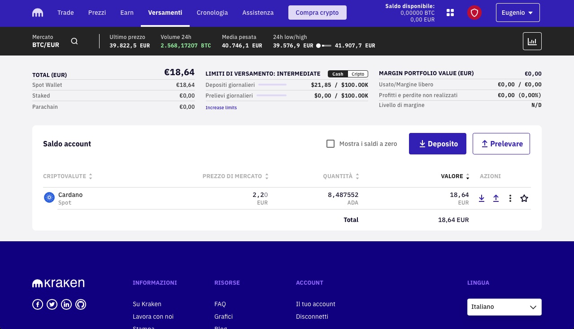The width and height of the screenshot is (574, 329).
Task: Click the Ultimo prezzo 39.822,5 EUR value
Action: click(130, 46)
